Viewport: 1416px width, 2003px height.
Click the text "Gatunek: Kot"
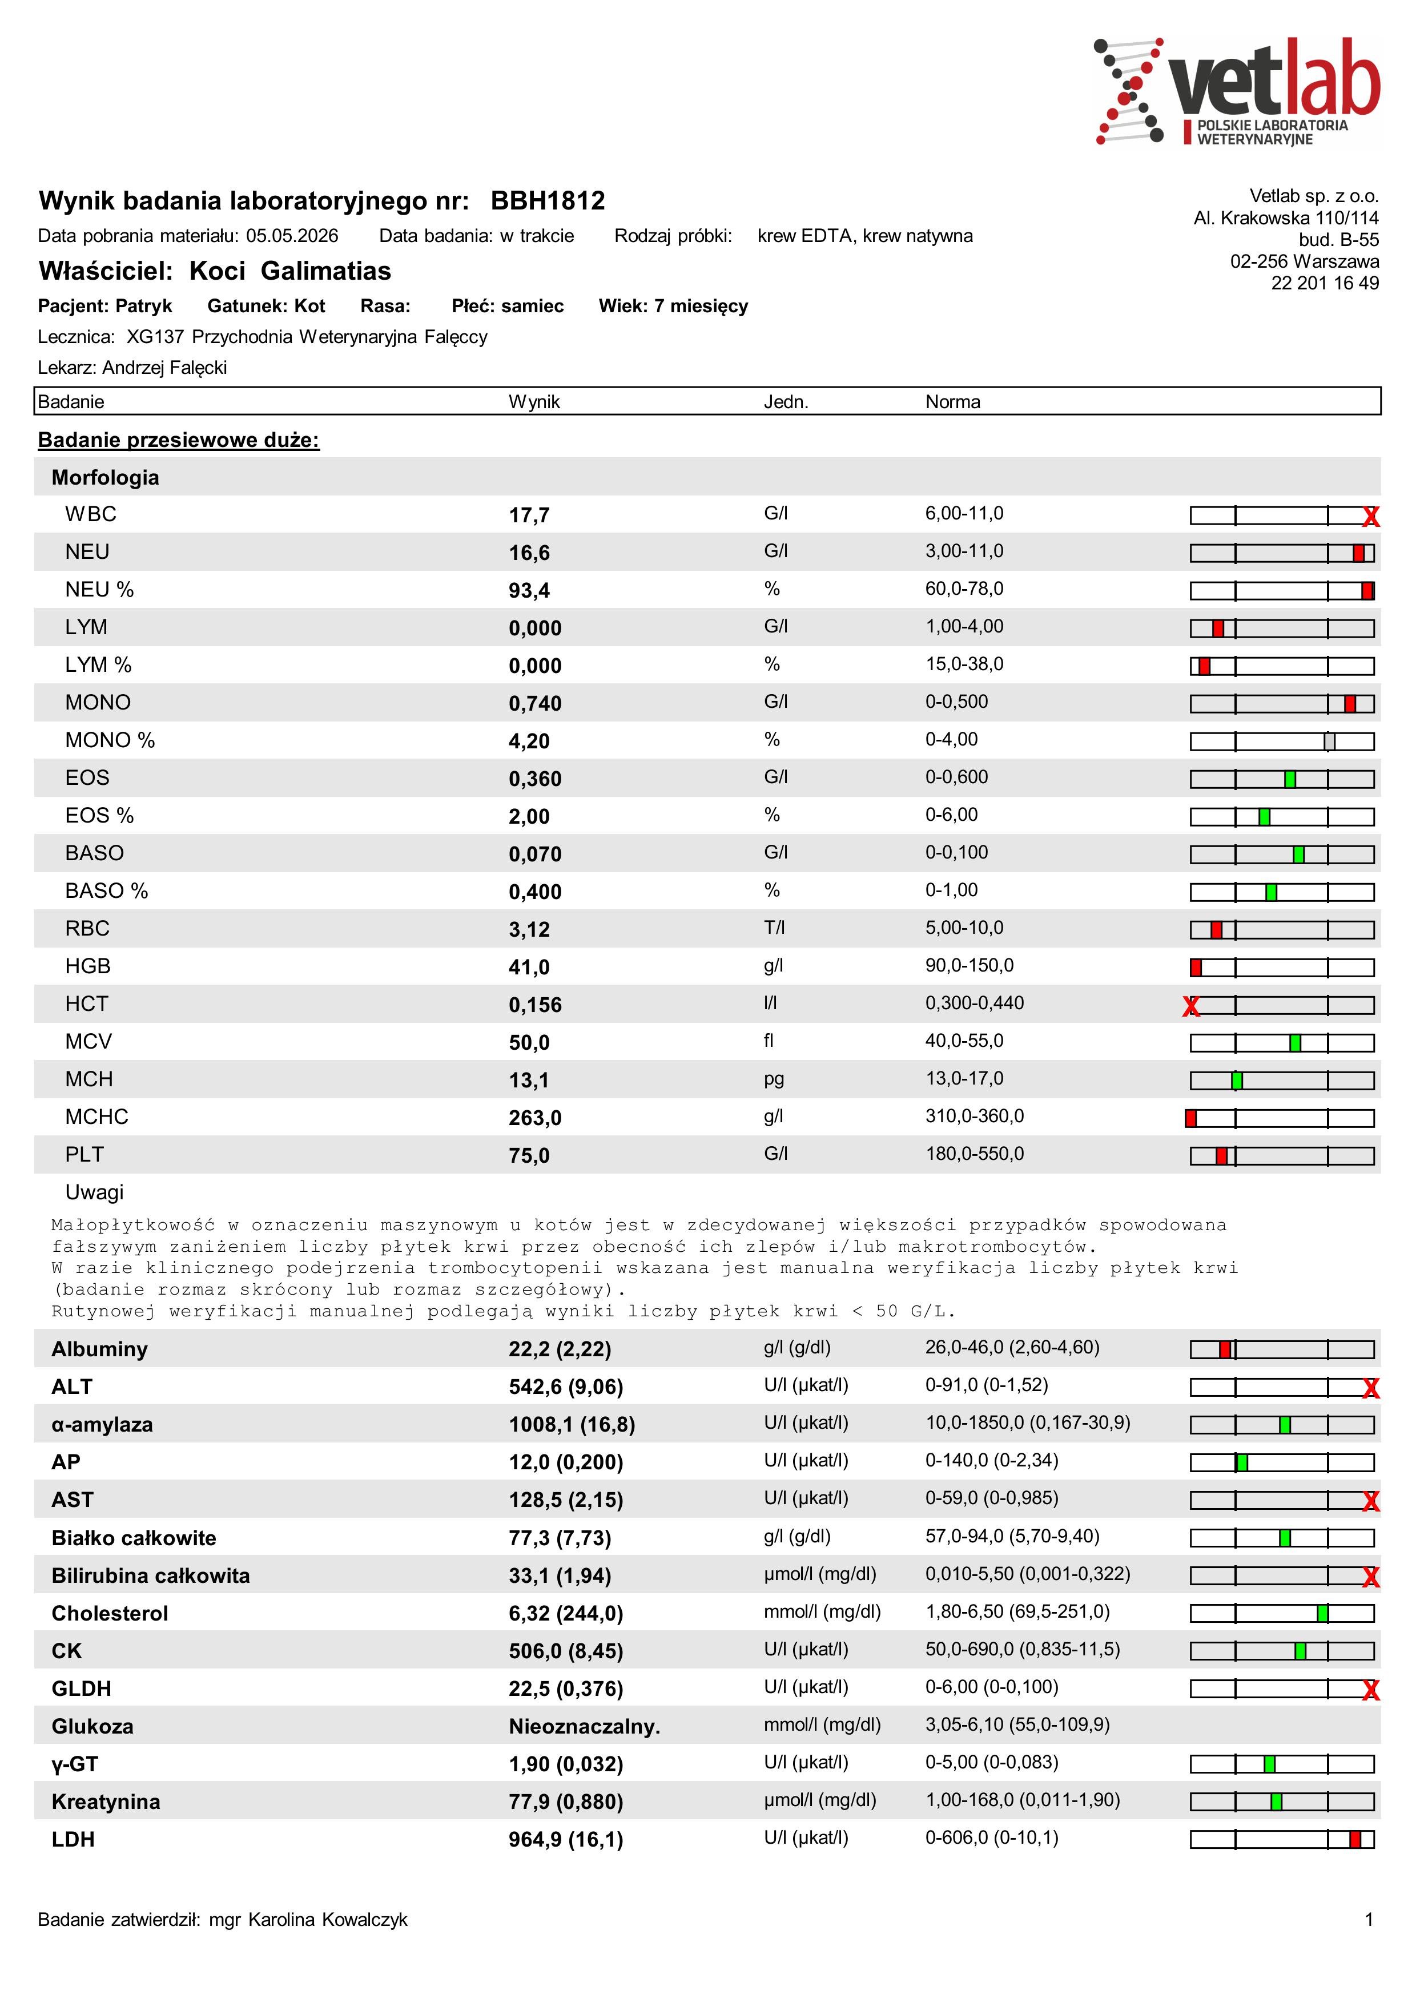click(x=266, y=306)
